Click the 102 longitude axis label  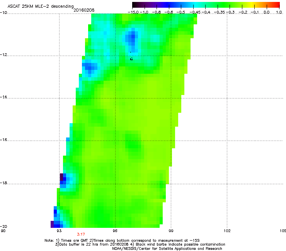(x=227, y=231)
